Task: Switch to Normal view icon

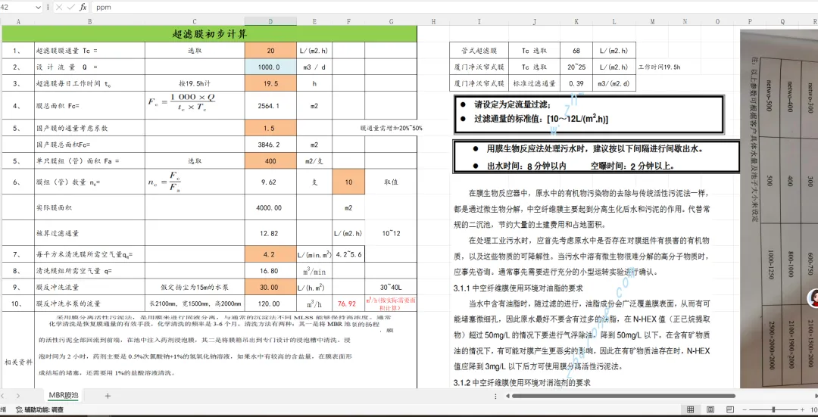Action: pos(690,409)
